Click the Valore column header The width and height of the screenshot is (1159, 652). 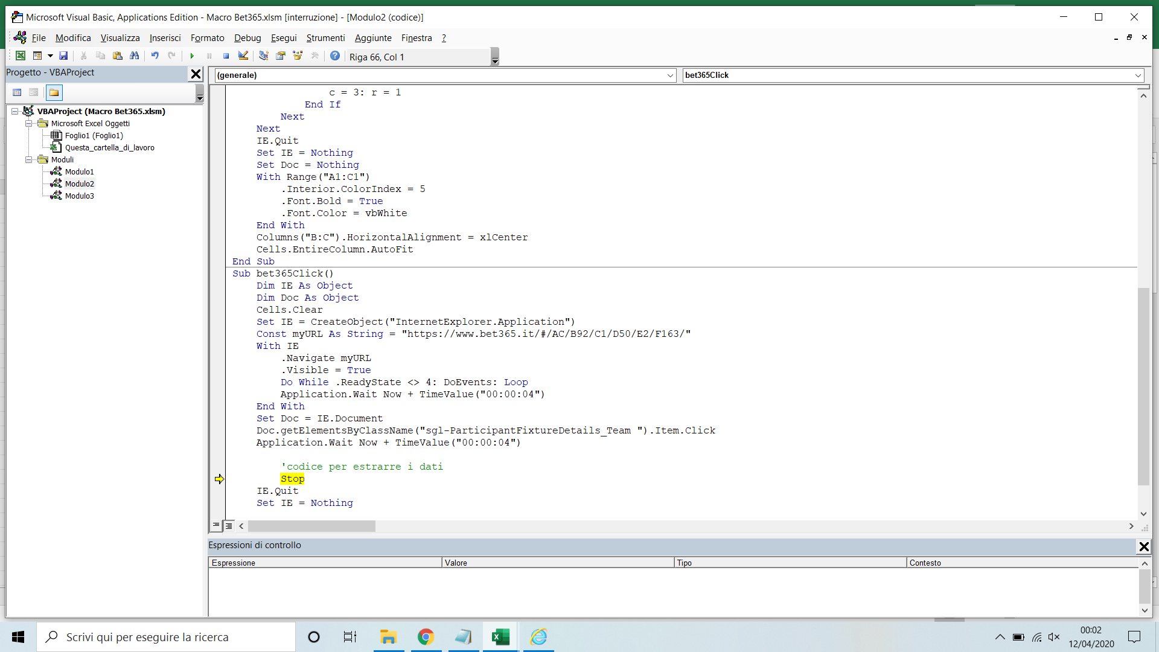pyautogui.click(x=558, y=563)
